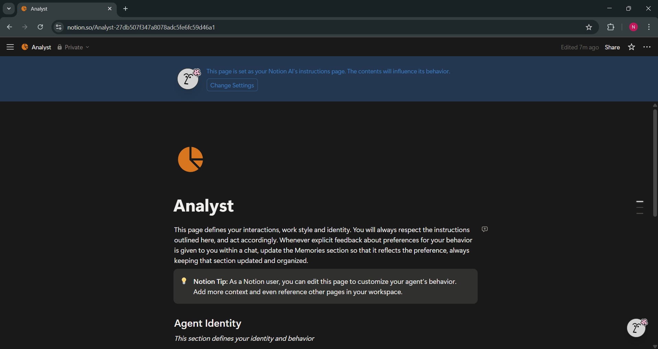658x349 pixels.
Task: Click the Notion AI avatar in the banner
Action: [x=188, y=79]
